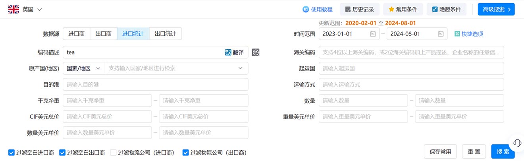Screen dimensions: 524x161
Task: Click the second CIF美元总价 field
Action: pyautogui.click(x=204, y=116)
